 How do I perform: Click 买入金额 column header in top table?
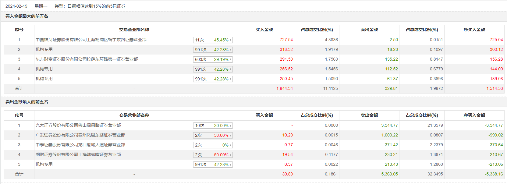pos(264,30)
